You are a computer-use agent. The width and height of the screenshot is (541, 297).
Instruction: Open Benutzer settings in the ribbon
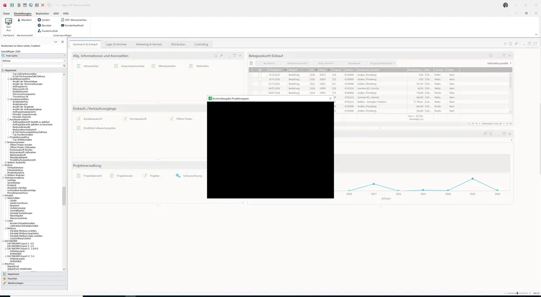[44, 25]
